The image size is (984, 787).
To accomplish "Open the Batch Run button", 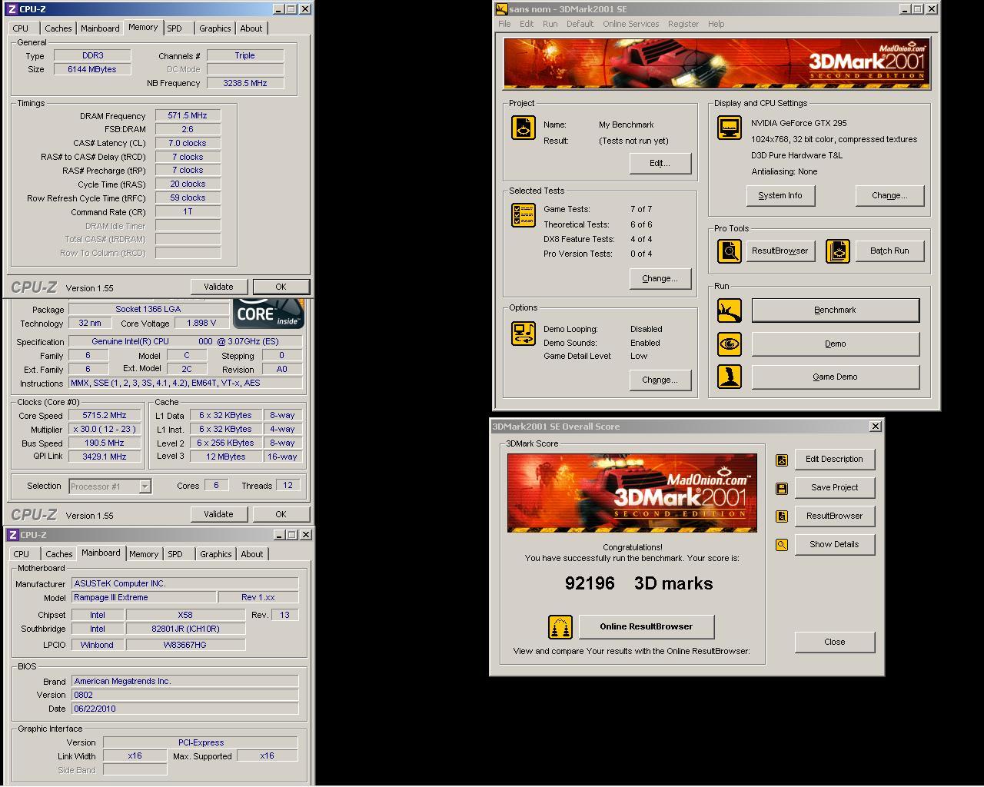I will click(889, 251).
